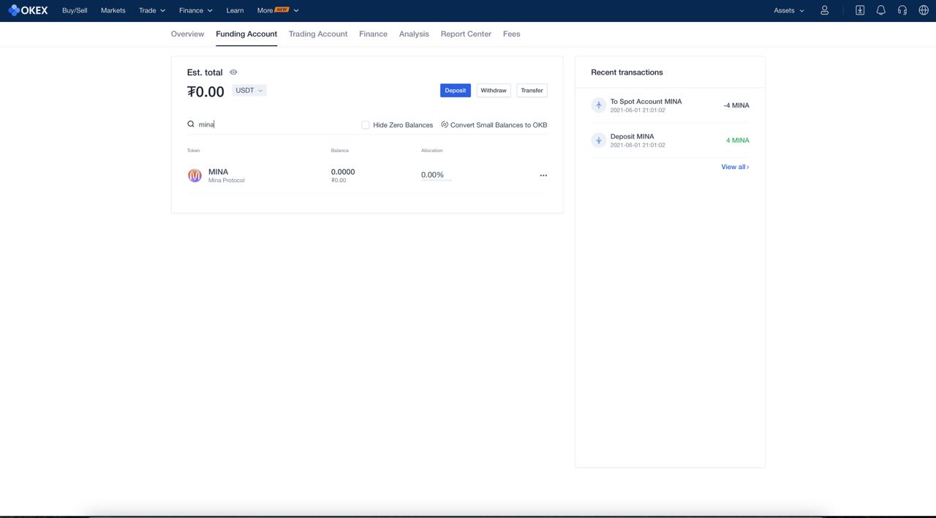The width and height of the screenshot is (936, 518).
Task: Open the View all transactions link
Action: point(735,167)
